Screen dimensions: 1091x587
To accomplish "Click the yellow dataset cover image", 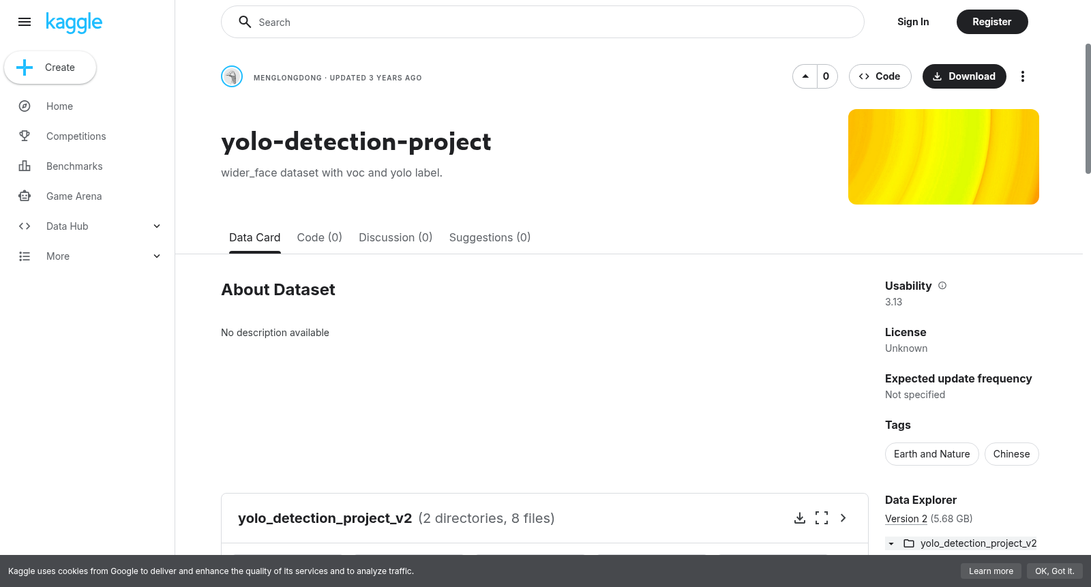I will coord(944,157).
